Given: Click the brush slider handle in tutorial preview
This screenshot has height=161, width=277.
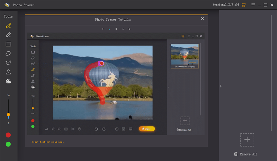Looking at the screenshot, I should pyautogui.click(x=33, y=108).
